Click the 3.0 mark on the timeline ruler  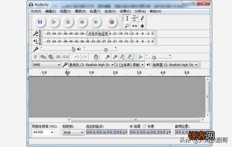(139, 72)
